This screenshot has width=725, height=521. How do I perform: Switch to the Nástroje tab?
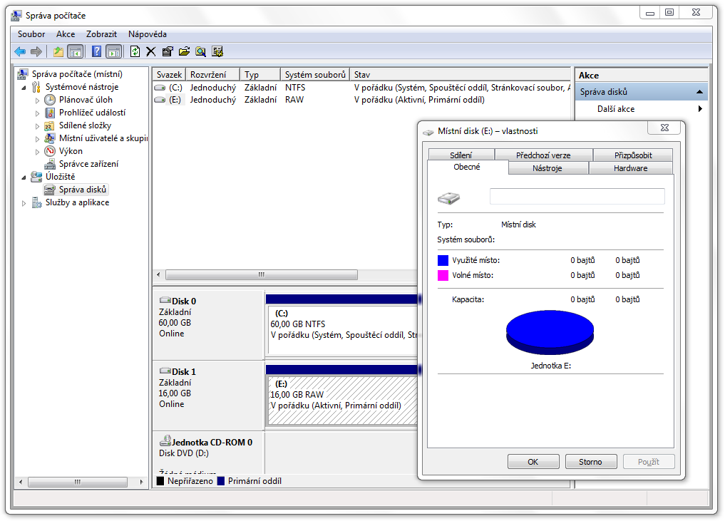tap(547, 168)
